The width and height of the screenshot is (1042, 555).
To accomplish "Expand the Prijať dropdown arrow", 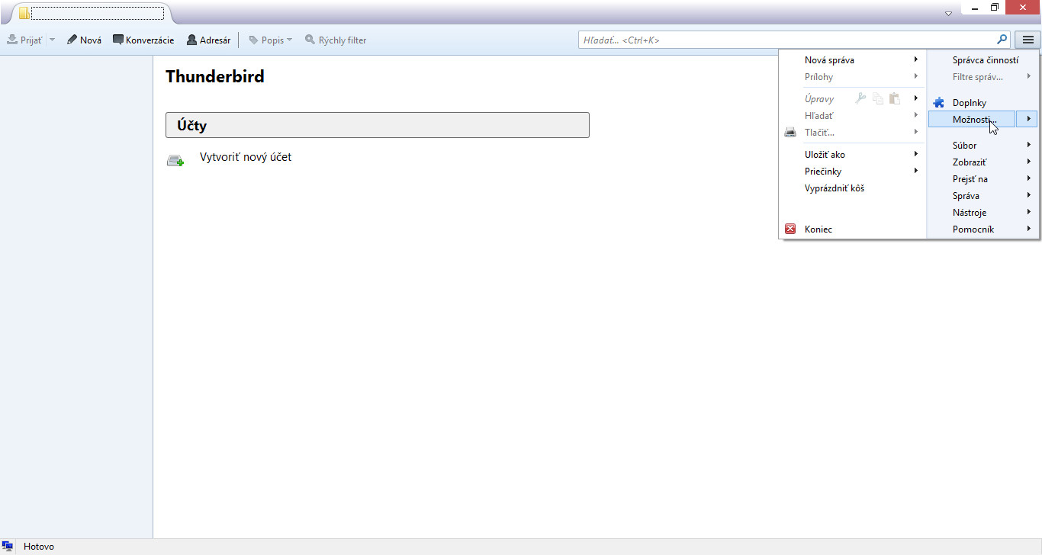I will click(53, 40).
